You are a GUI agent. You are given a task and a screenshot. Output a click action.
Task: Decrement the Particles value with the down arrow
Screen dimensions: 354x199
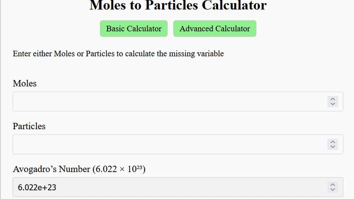[332, 146]
